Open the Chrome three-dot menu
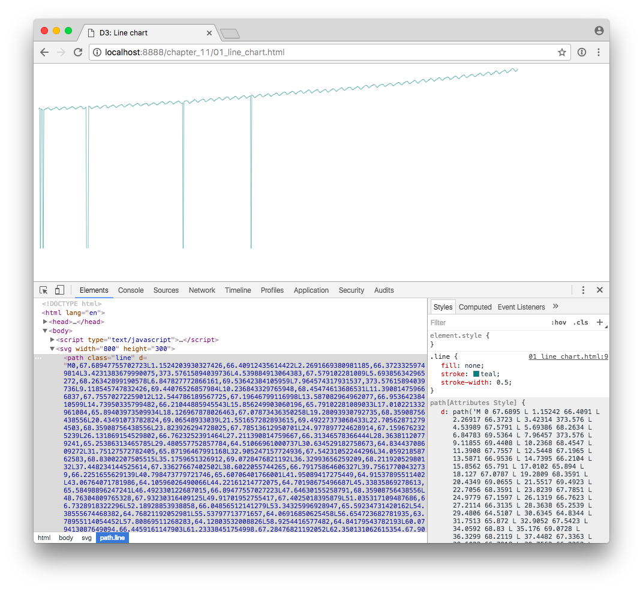The width and height of the screenshot is (643, 591). click(x=599, y=52)
